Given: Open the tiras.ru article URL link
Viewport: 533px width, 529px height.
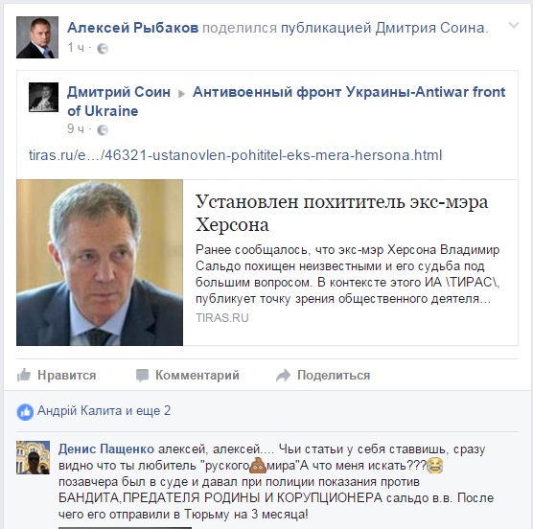Looking at the screenshot, I should click(x=235, y=155).
